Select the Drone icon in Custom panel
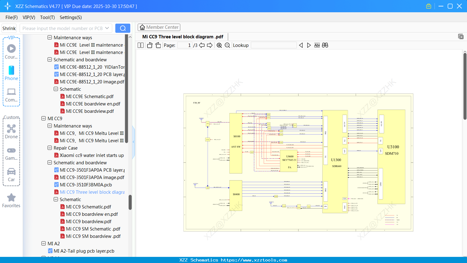467x263 pixels. coord(11,129)
